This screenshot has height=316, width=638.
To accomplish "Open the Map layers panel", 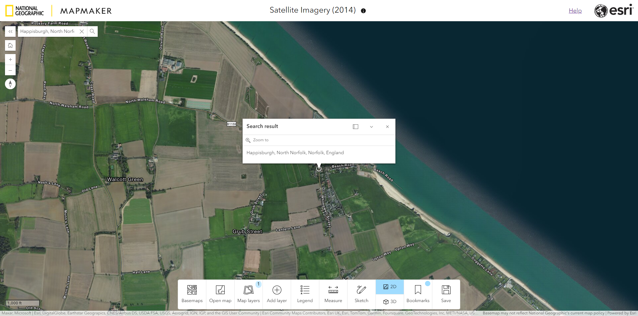I will (248, 294).
